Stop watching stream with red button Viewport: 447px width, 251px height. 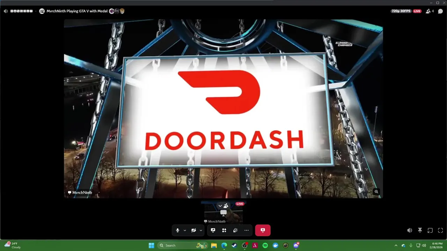point(263,230)
